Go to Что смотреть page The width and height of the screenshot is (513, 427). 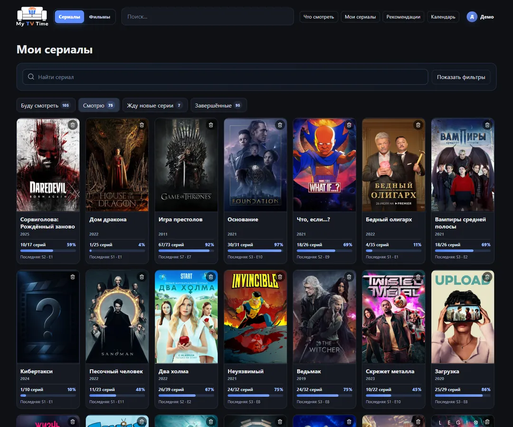click(319, 17)
